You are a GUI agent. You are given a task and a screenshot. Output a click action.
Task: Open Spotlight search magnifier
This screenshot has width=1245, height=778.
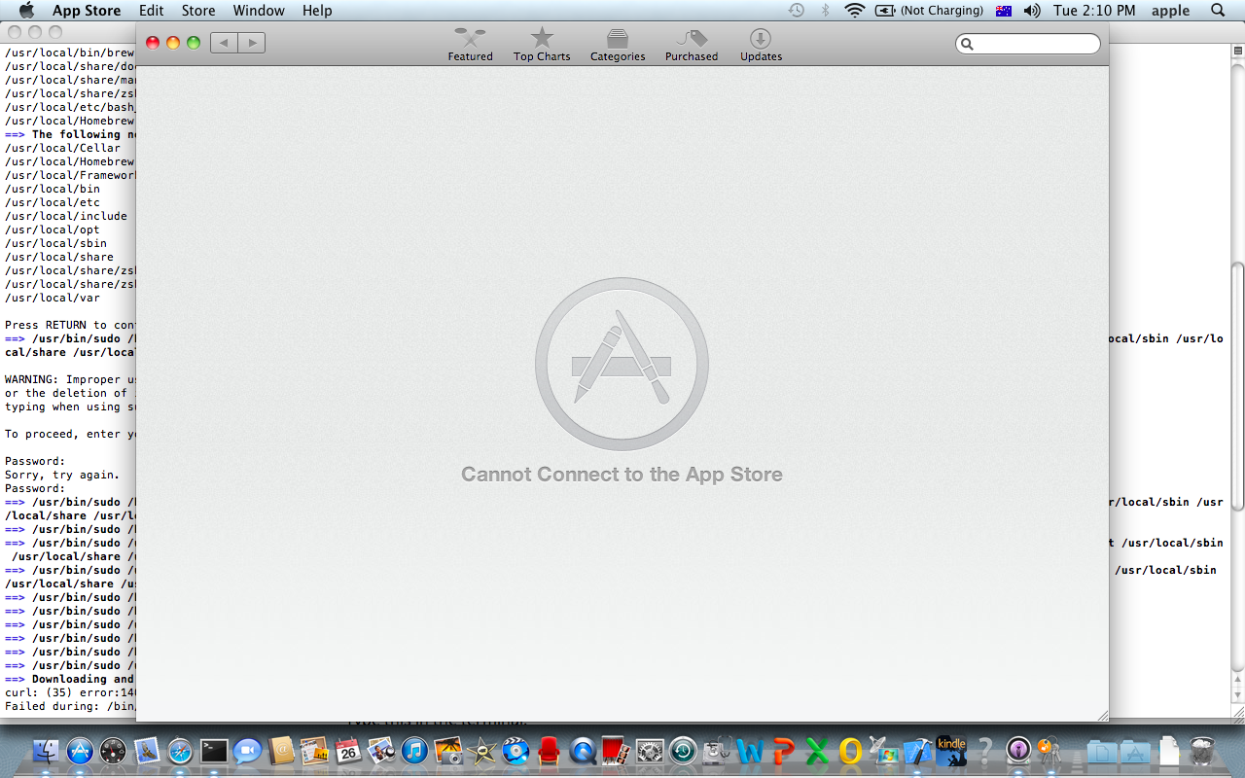tap(1218, 11)
